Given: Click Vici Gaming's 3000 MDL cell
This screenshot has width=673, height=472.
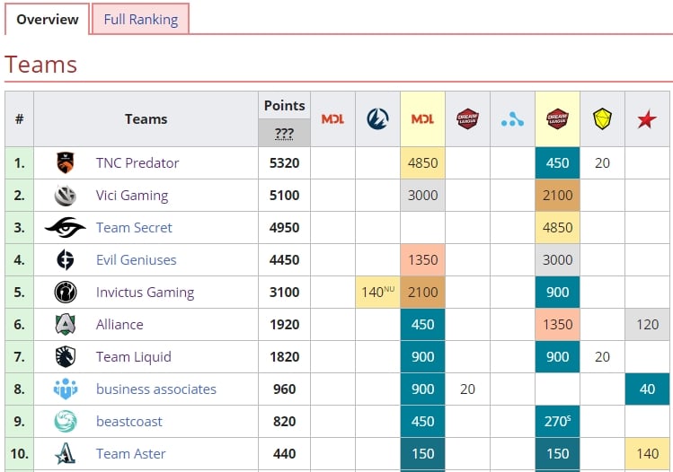Looking at the screenshot, I should [x=422, y=196].
